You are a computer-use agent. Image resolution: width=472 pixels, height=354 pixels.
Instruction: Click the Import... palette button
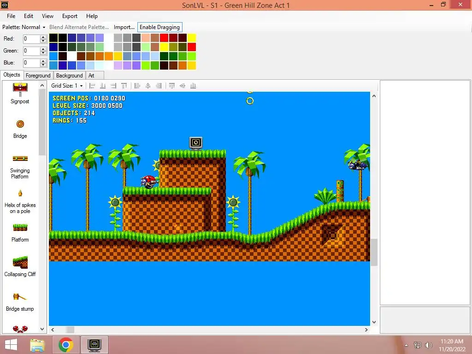pos(124,27)
